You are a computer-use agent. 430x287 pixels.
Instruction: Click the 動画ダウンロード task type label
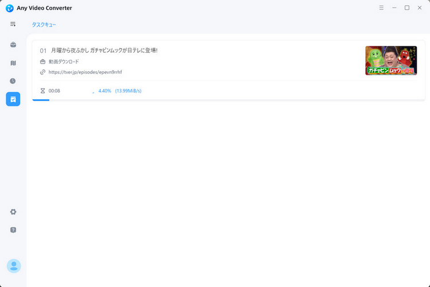point(64,62)
